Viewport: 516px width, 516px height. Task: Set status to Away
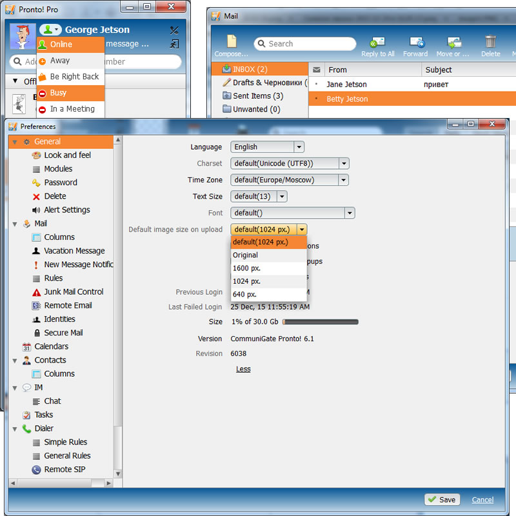(70, 61)
